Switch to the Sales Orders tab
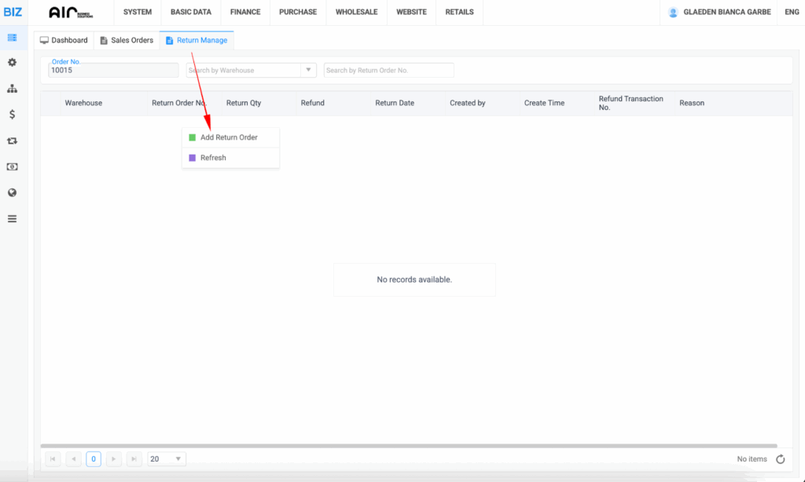 127,40
